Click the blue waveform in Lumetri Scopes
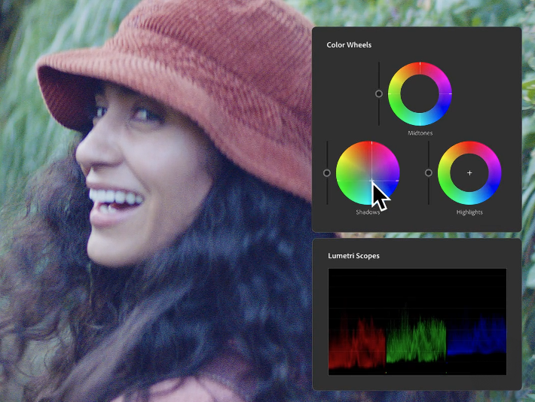 (x=476, y=336)
